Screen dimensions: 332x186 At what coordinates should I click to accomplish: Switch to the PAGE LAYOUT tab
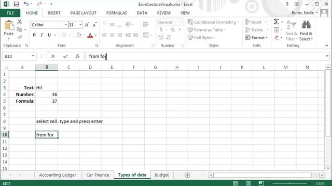(83, 13)
